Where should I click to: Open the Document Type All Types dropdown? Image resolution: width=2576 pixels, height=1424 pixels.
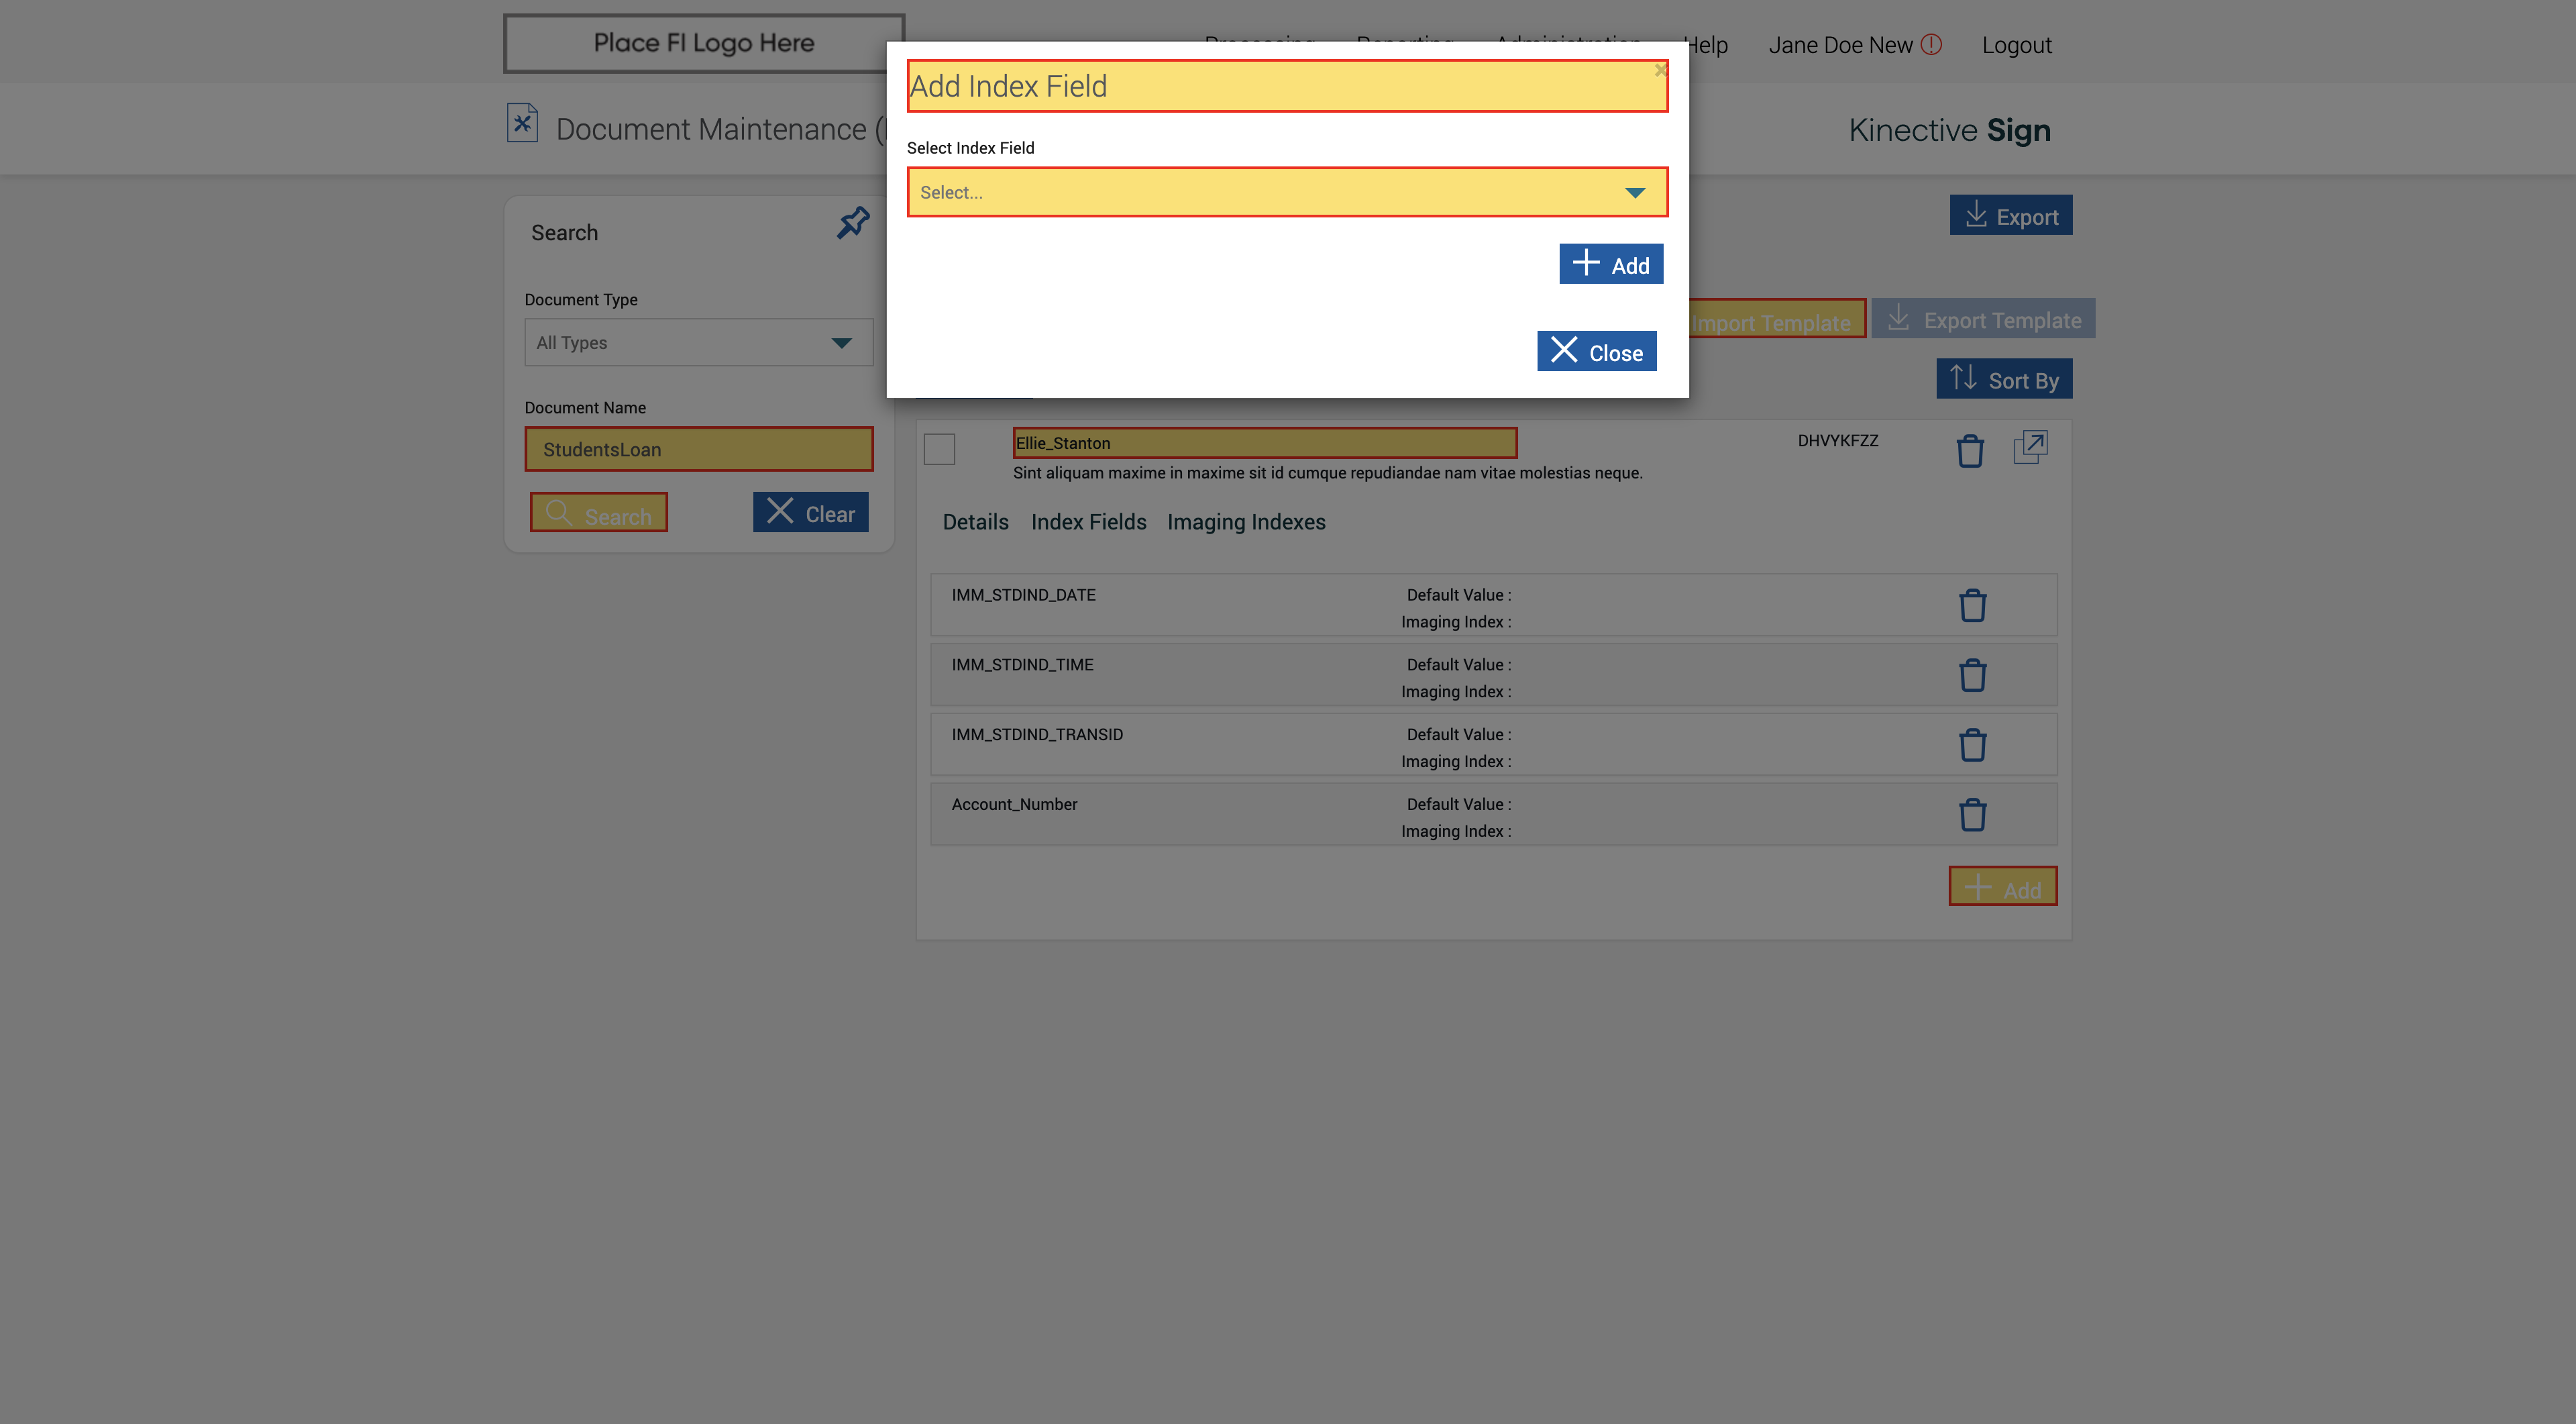[698, 343]
